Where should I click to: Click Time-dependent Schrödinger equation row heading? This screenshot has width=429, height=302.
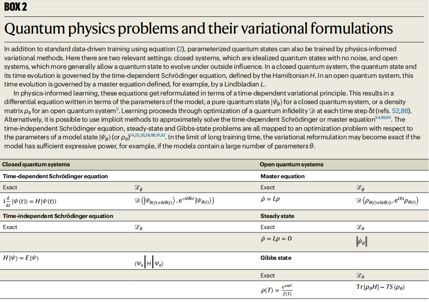point(55,176)
